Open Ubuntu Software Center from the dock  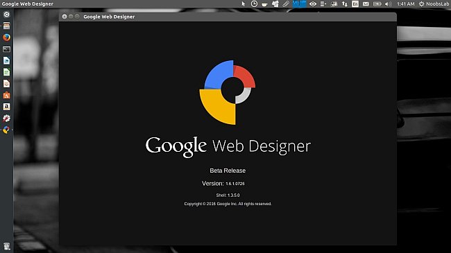[x=6, y=95]
